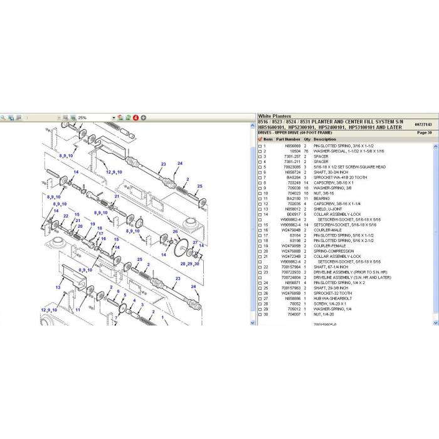Click the zoom in icon beside 25%
This screenshot has height=439, width=439.
pos(73,118)
